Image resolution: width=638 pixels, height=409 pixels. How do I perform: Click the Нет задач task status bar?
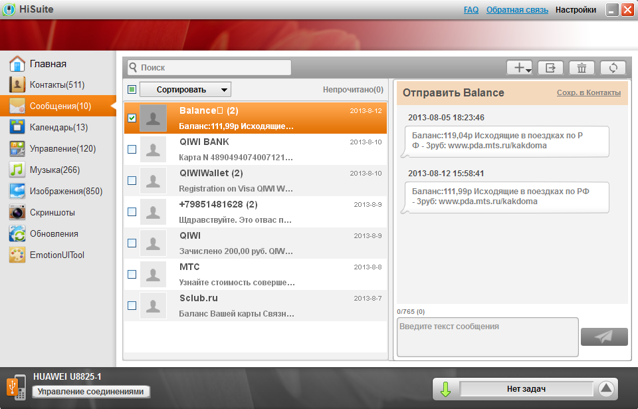point(526,389)
